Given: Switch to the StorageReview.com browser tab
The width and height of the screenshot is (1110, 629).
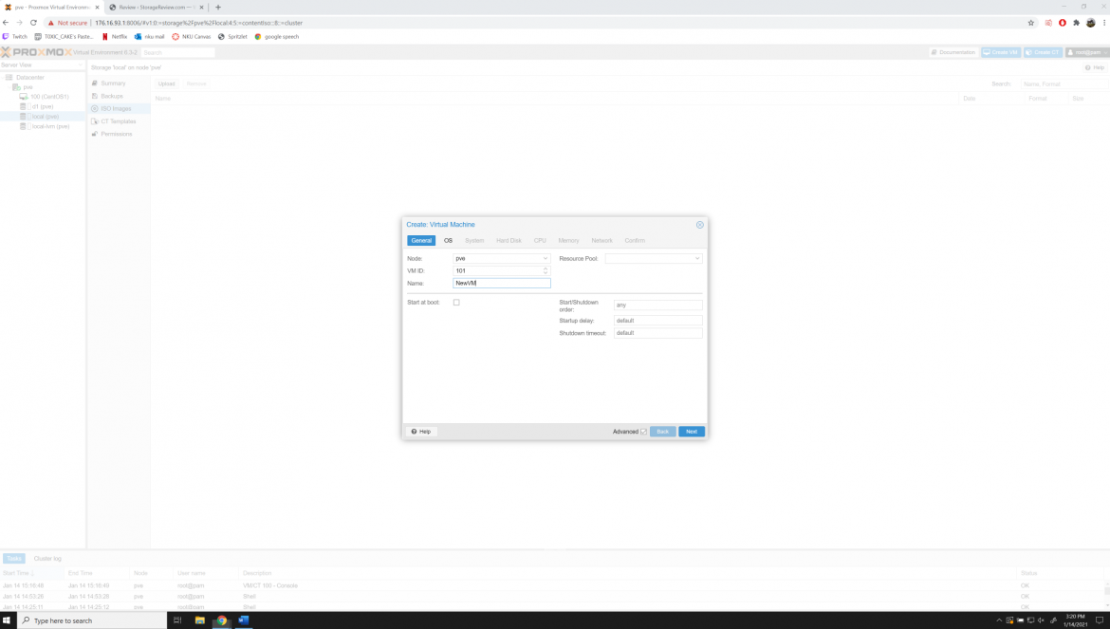Looking at the screenshot, I should (155, 7).
